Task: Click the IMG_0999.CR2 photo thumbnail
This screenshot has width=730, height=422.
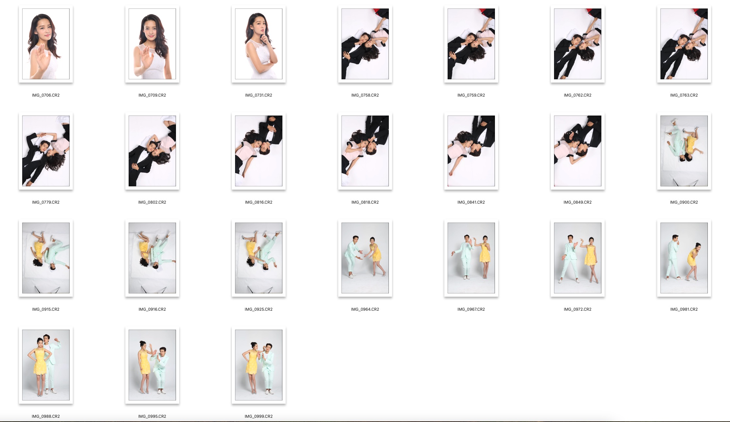Action: pyautogui.click(x=259, y=365)
